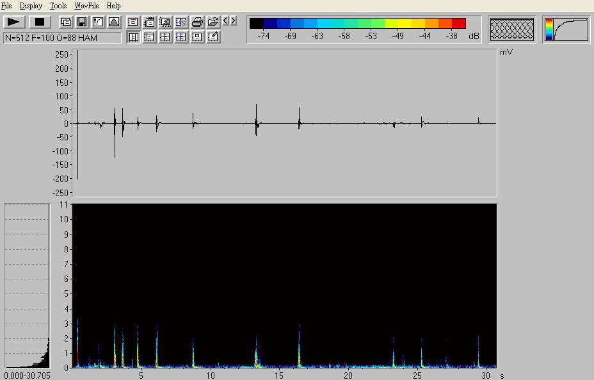Open the WavFile menu
This screenshot has width=594, height=380.
pyautogui.click(x=86, y=6)
